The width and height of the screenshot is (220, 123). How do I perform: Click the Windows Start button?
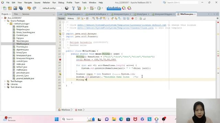[57, 119]
